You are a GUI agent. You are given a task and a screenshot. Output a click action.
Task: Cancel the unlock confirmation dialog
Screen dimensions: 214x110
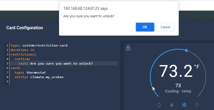point(165,27)
